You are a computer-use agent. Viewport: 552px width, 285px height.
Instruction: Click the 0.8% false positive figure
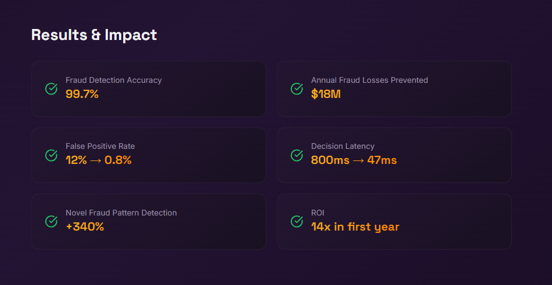click(118, 160)
